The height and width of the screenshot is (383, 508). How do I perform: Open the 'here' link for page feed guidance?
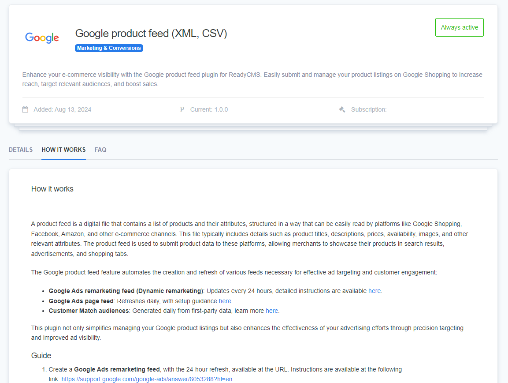225,301
